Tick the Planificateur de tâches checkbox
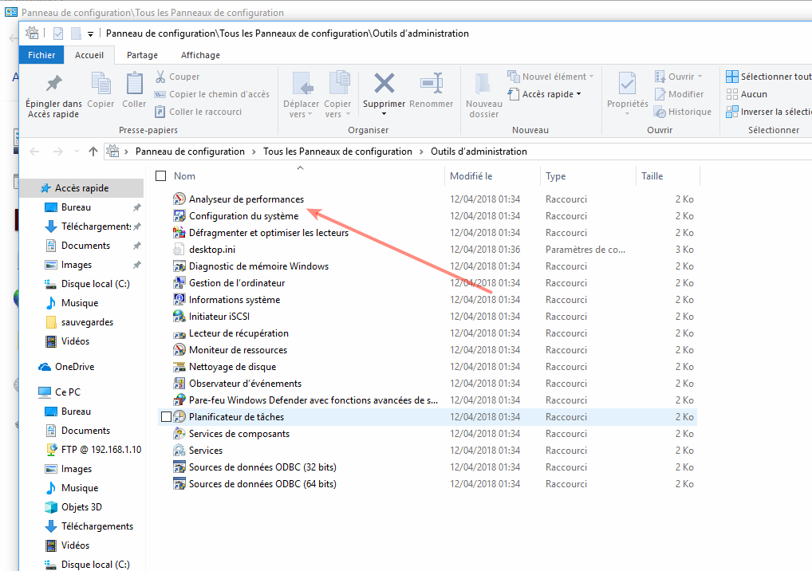The height and width of the screenshot is (571, 812). [x=166, y=417]
